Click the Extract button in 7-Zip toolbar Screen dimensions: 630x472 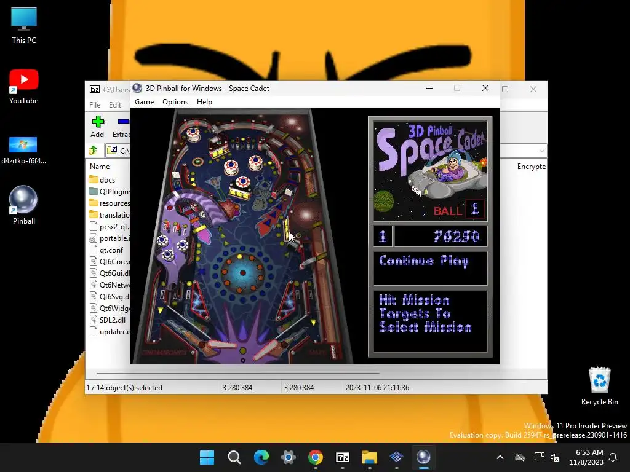click(x=121, y=127)
